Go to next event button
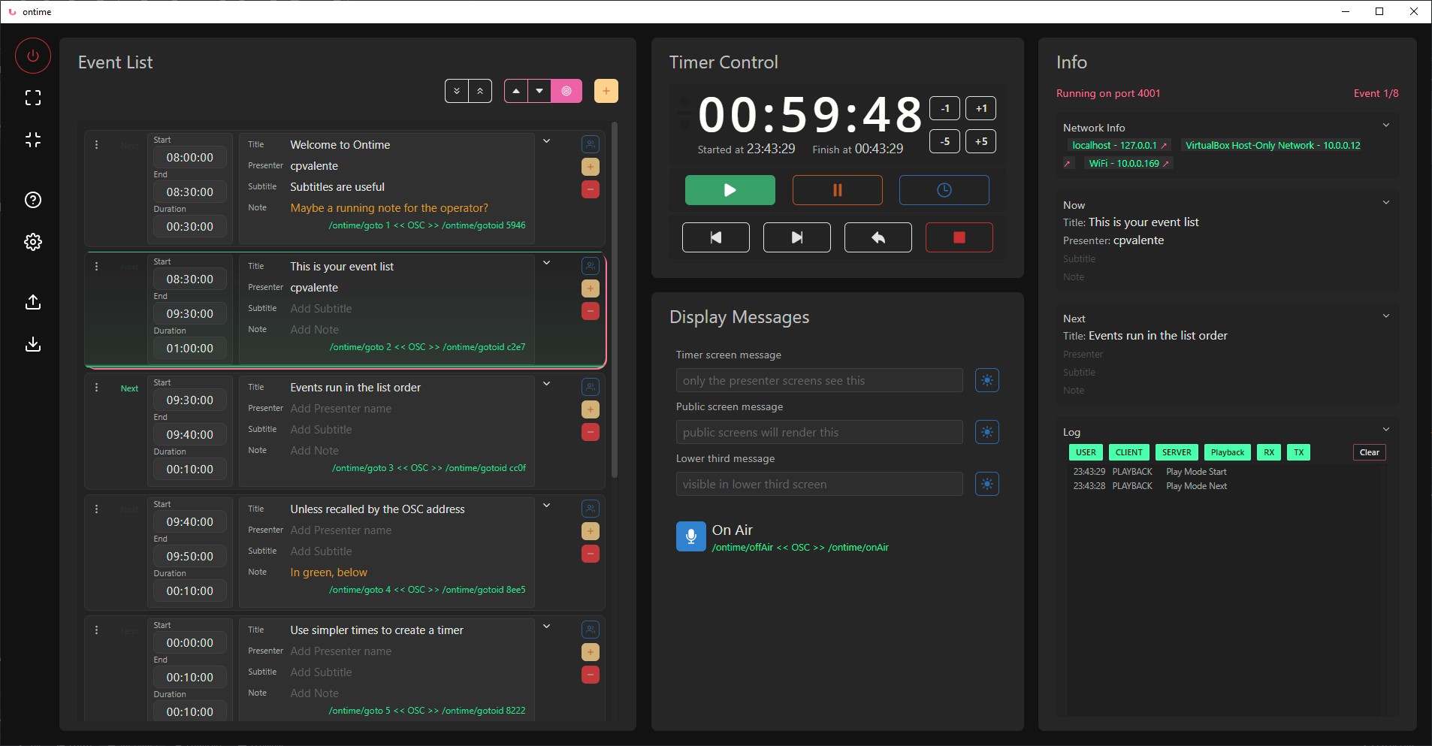 tap(797, 237)
